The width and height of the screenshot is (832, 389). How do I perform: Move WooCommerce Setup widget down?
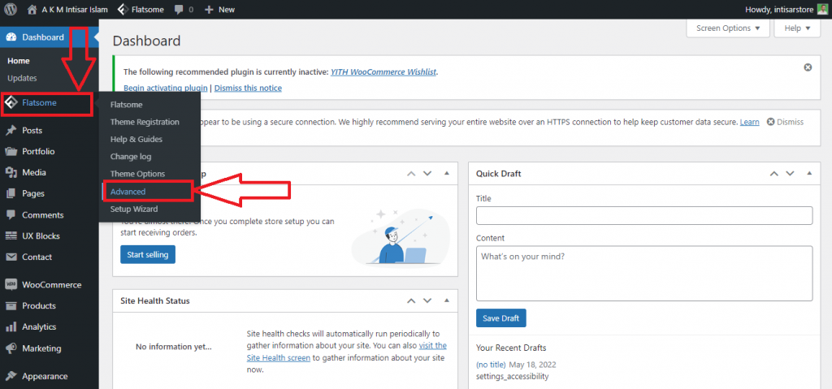[427, 174]
